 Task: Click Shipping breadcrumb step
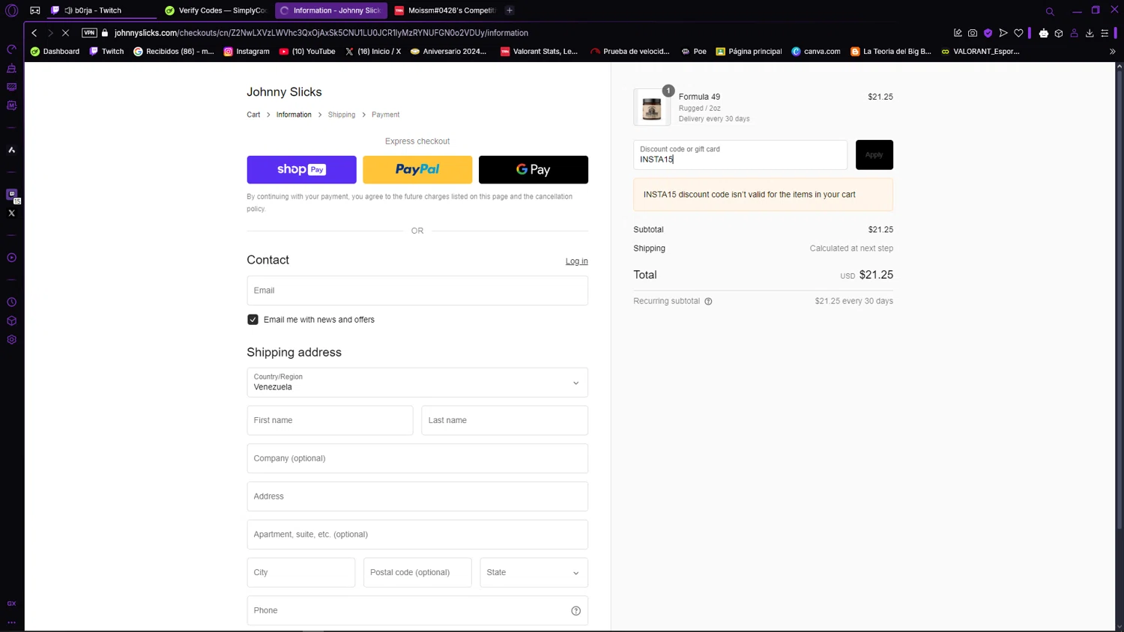(342, 115)
